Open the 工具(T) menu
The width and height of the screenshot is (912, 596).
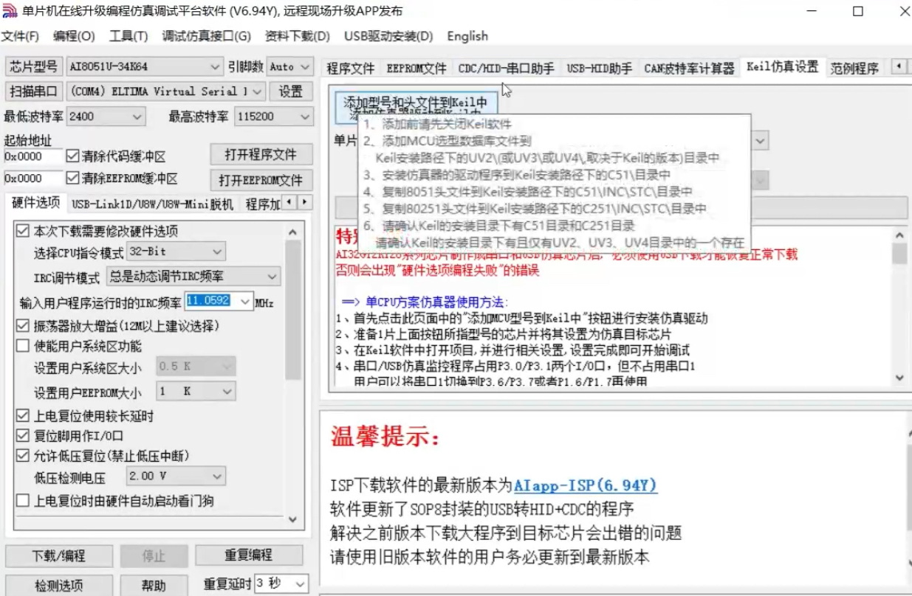tap(128, 36)
